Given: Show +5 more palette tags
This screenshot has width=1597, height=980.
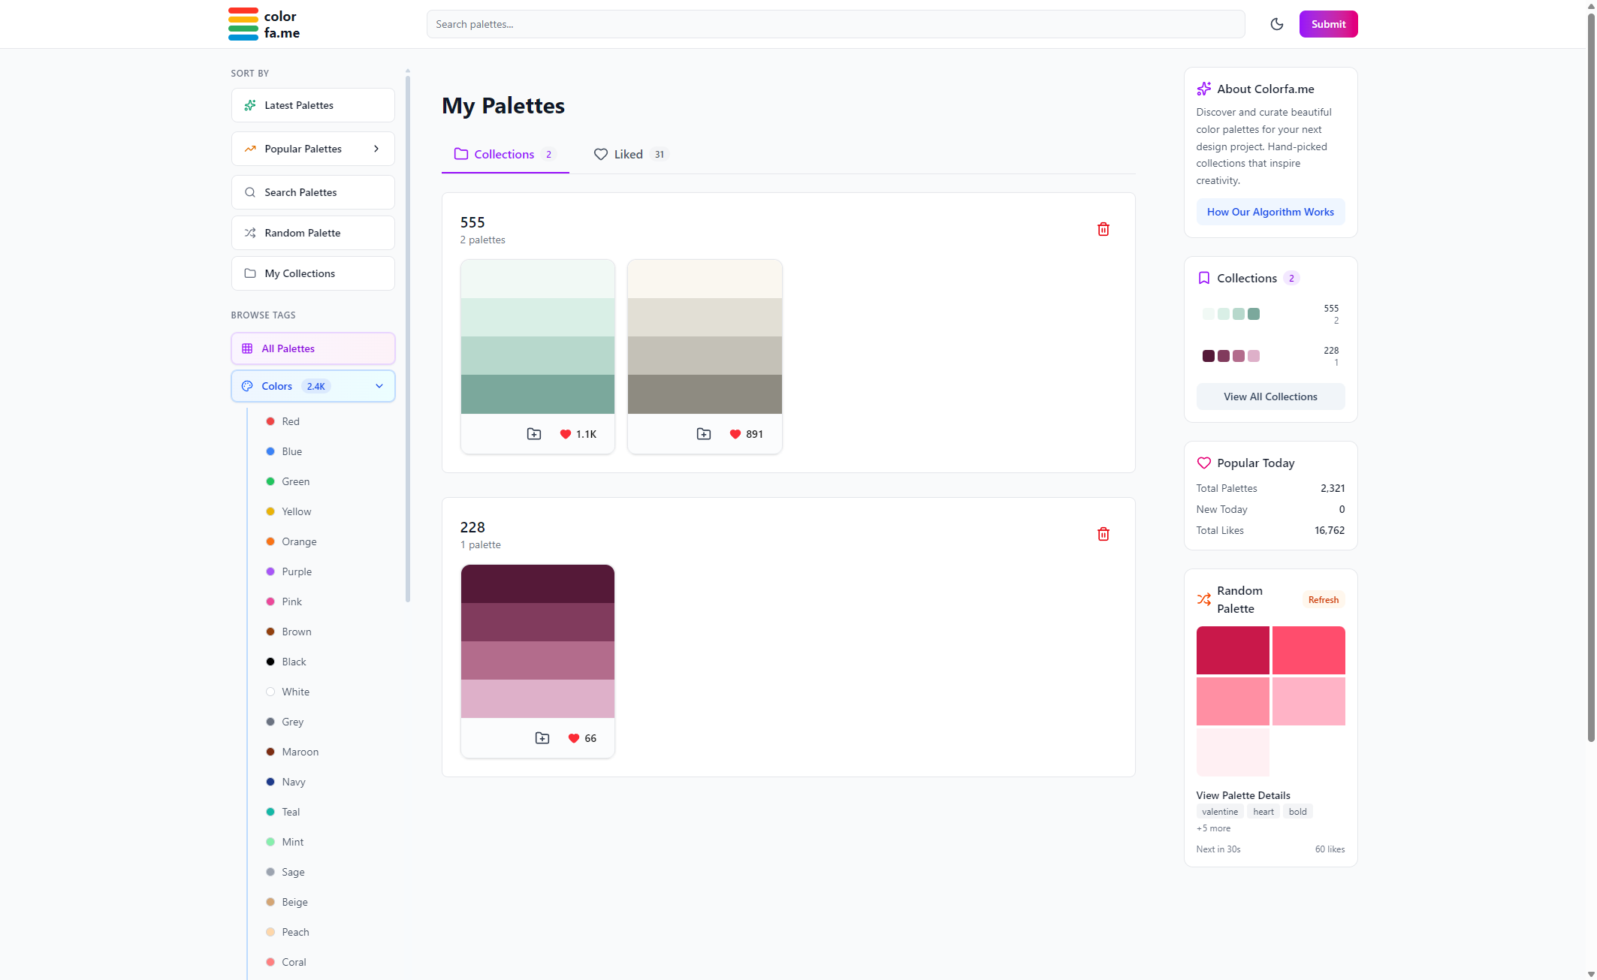Looking at the screenshot, I should 1212,828.
